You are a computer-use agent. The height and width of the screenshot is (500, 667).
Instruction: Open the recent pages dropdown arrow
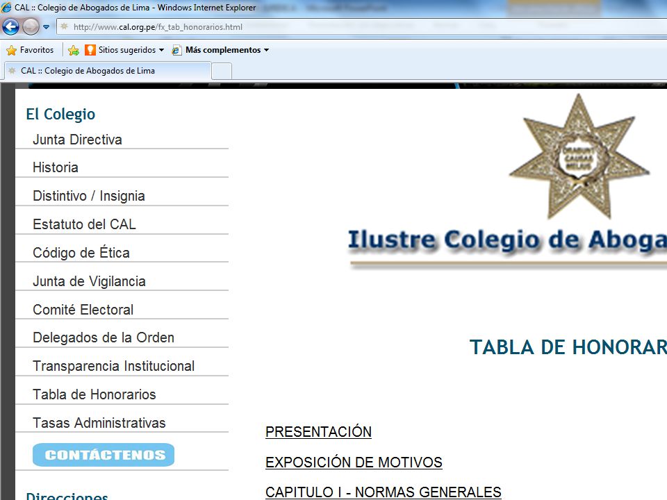coord(47,27)
